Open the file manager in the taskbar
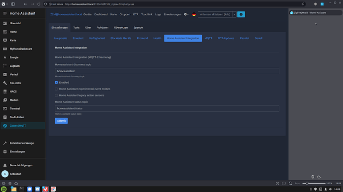The height and width of the screenshot is (192, 343). click(13, 189)
